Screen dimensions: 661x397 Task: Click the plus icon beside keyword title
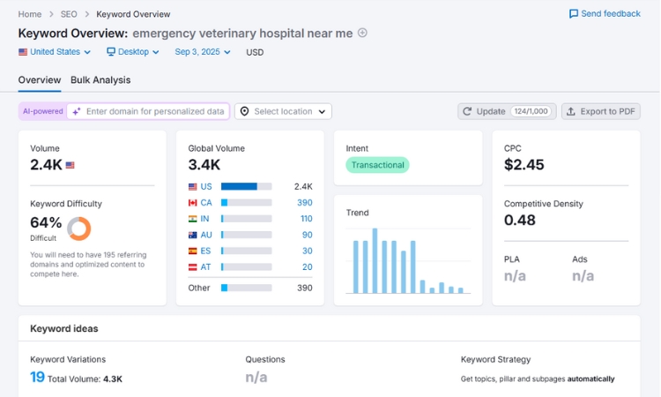tap(362, 34)
